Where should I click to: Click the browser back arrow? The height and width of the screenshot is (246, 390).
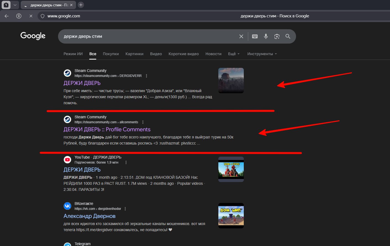point(7,16)
